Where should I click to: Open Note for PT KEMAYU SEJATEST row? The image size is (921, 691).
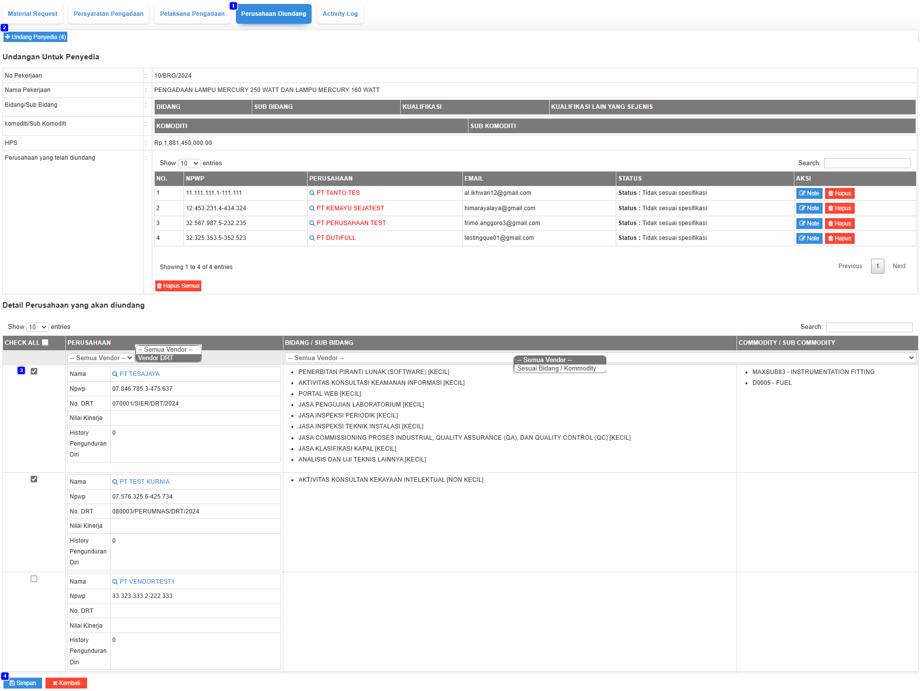pyautogui.click(x=809, y=209)
